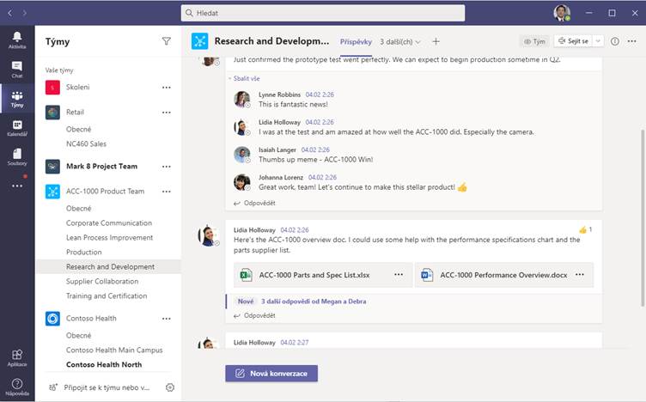Open the Mark 8 Project Team
The height and width of the screenshot is (402, 646).
point(101,167)
